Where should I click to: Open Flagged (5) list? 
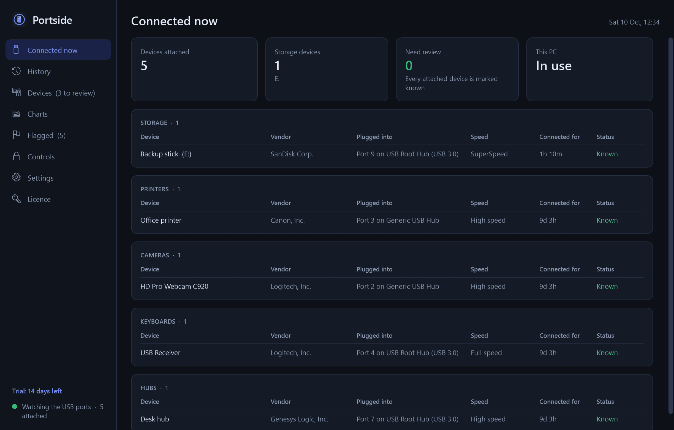click(58, 135)
